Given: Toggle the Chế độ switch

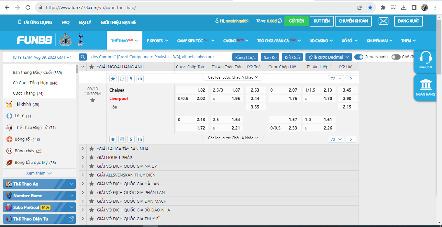Looking at the screenshot, I should pyautogui.click(x=396, y=57).
